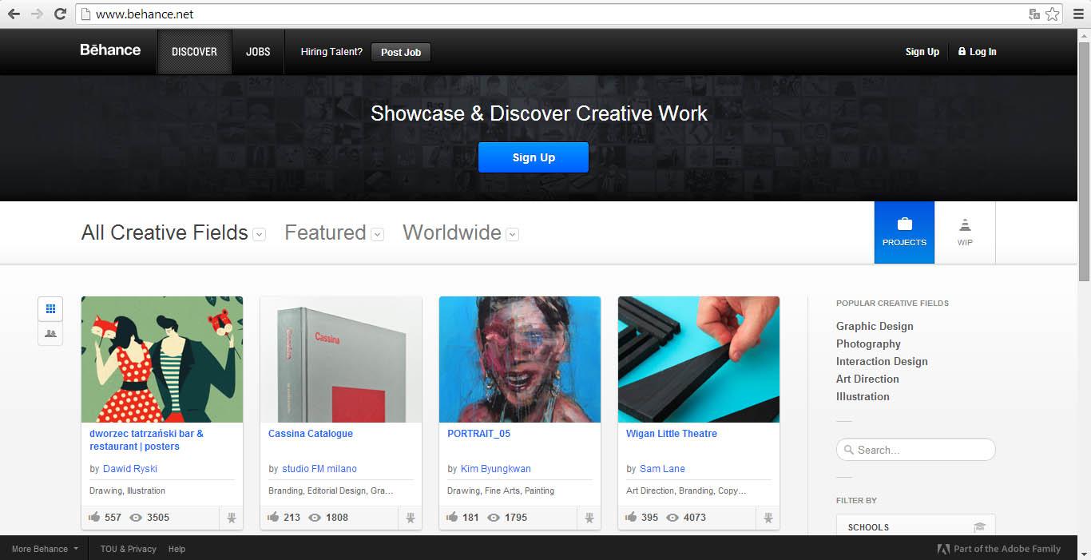
Task: Open the DISCOVER nav tab
Action: 194,52
